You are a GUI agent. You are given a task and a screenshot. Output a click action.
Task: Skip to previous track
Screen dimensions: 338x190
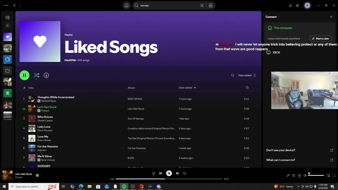[x=161, y=173]
